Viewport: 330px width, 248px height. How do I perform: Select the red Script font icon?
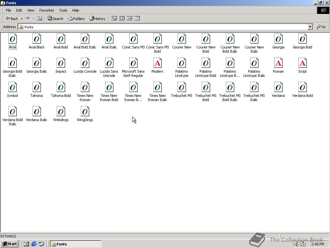[x=302, y=63]
